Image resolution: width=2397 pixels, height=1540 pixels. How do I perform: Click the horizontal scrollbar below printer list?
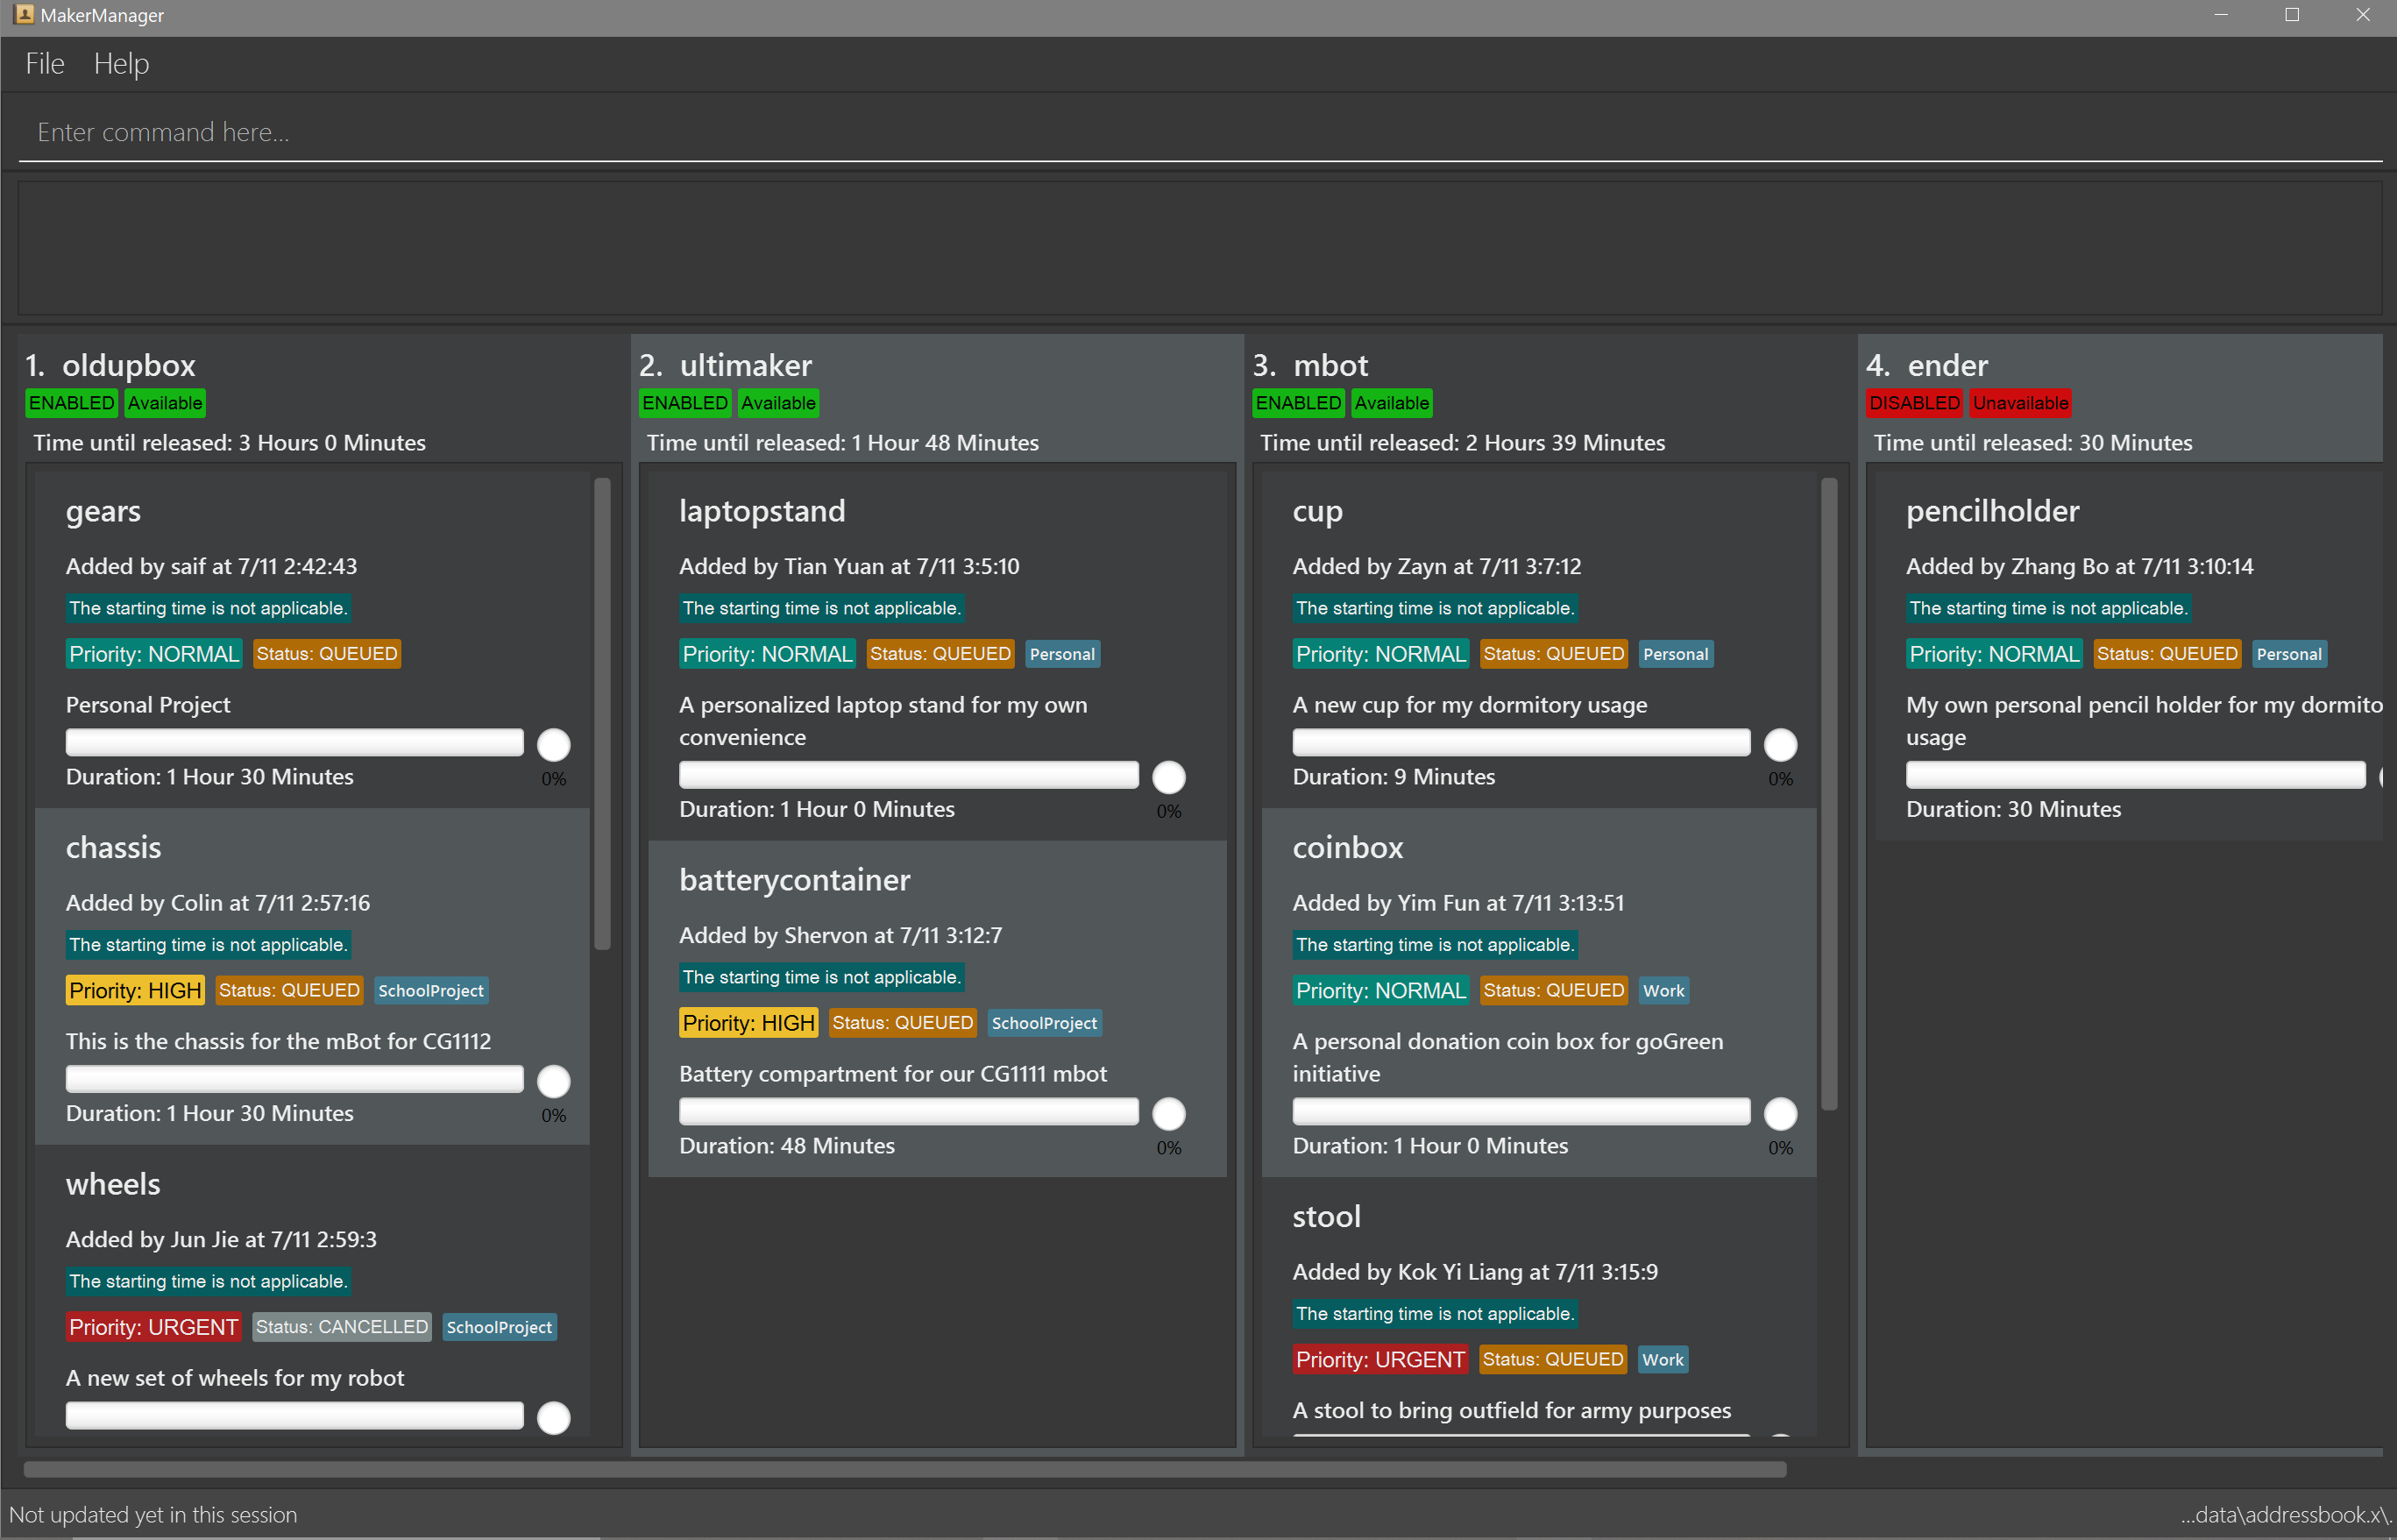click(x=904, y=1469)
